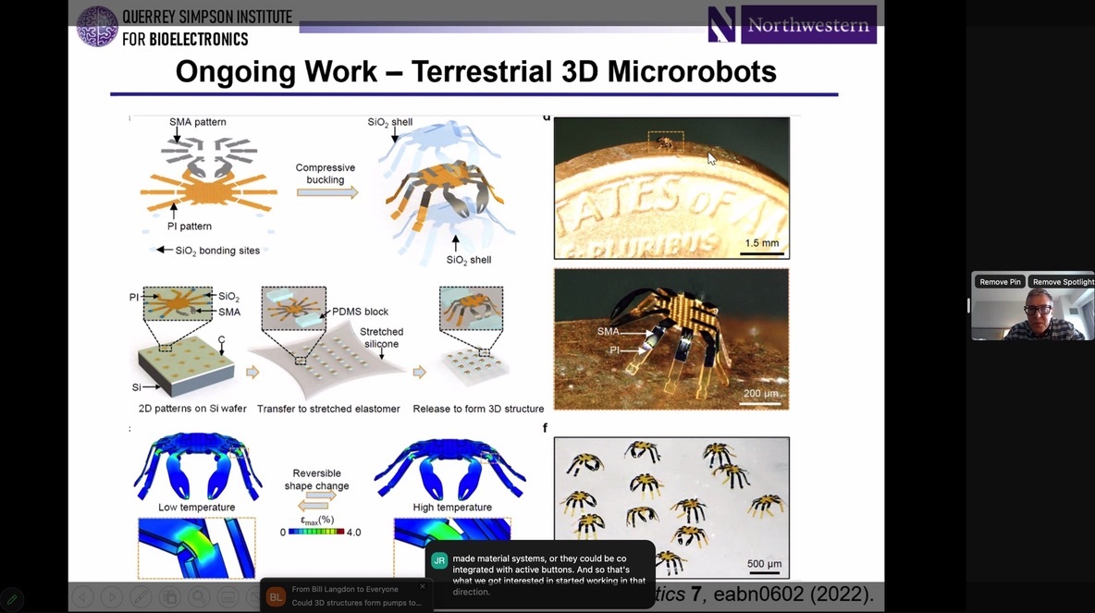Go to previous slide using the back arrow

pos(83,597)
